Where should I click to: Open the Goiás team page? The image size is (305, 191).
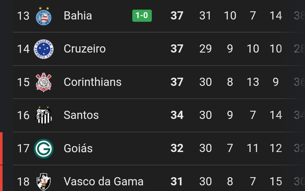78,149
